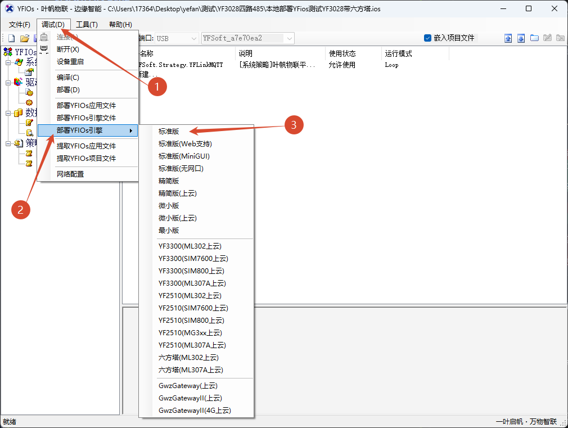Click the 数据 database icon in the tree
This screenshot has width=568, height=428.
(x=17, y=113)
